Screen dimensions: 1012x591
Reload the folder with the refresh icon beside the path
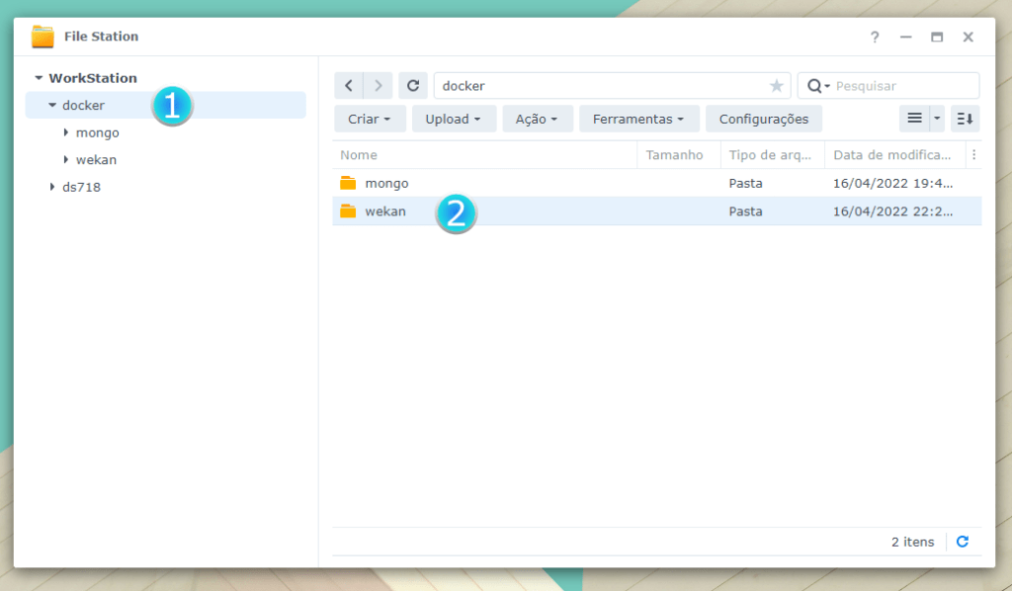tap(413, 86)
